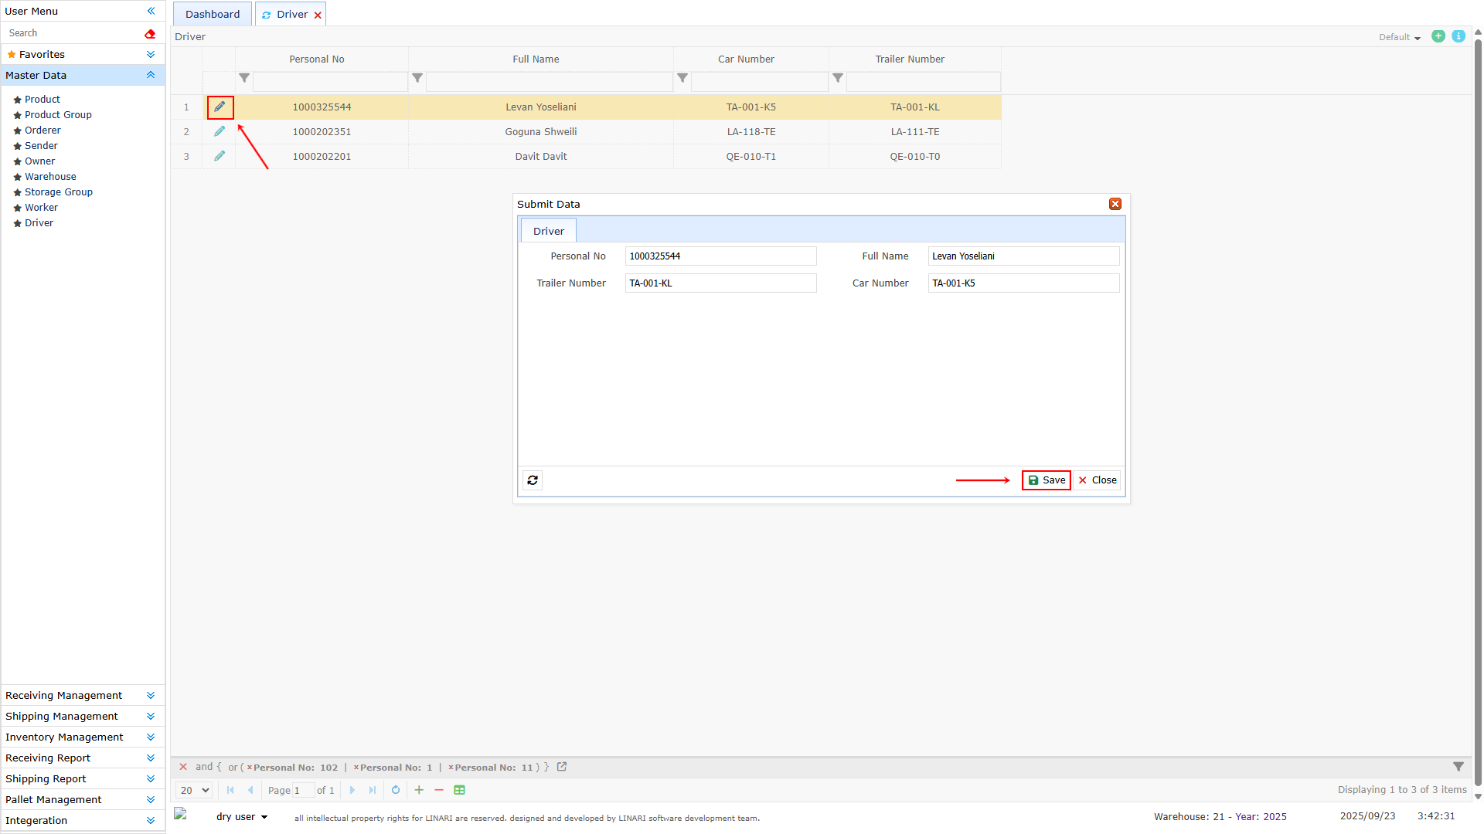This screenshot has width=1484, height=834.
Task: Open the Default layout dropdown
Action: [1399, 37]
